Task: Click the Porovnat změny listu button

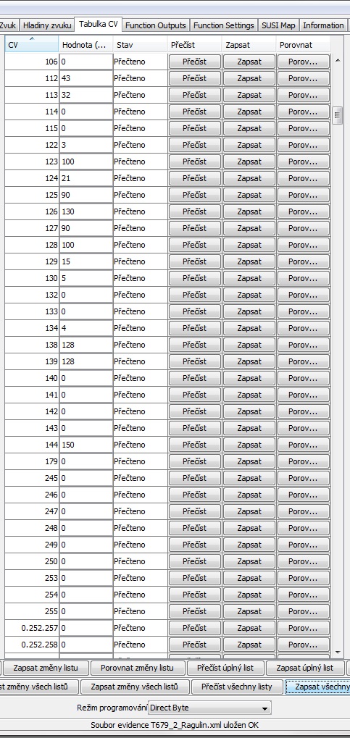Action: tap(137, 668)
